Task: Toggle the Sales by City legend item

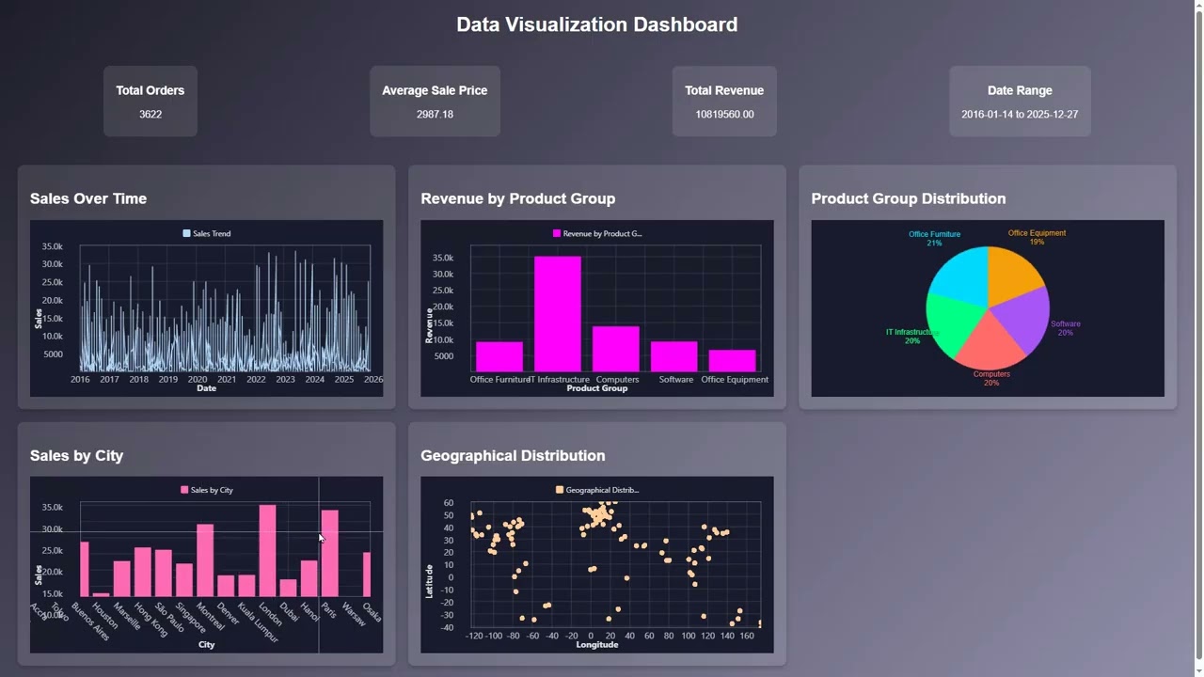Action: [x=207, y=490]
